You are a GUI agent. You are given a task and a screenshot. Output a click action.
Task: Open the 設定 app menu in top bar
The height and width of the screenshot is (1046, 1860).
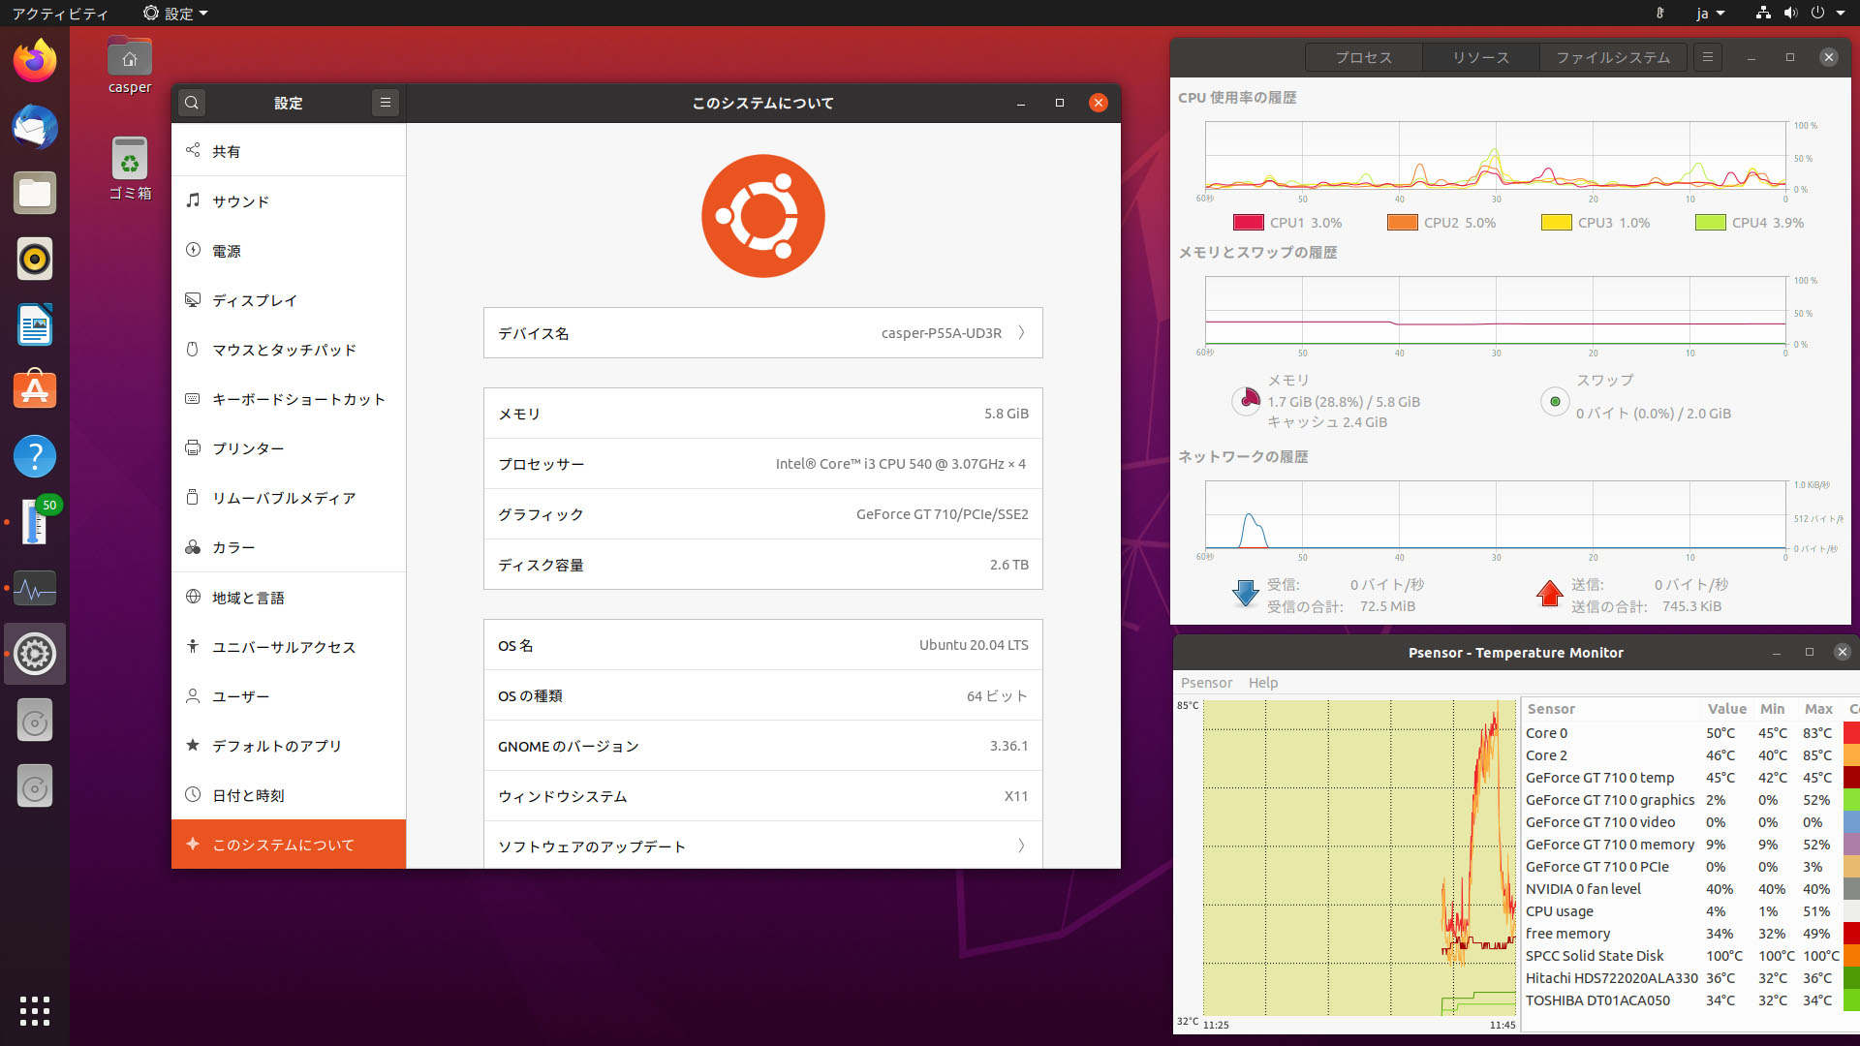175,14
